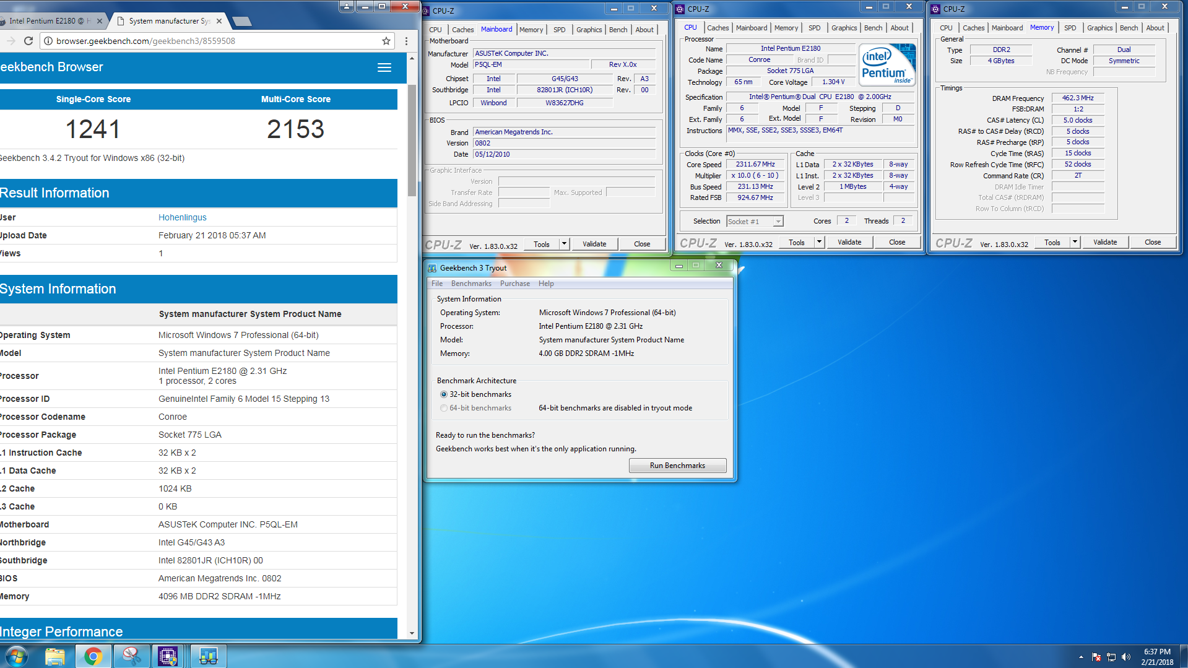Click the single-core score 1241
The image size is (1188, 668).
[93, 129]
